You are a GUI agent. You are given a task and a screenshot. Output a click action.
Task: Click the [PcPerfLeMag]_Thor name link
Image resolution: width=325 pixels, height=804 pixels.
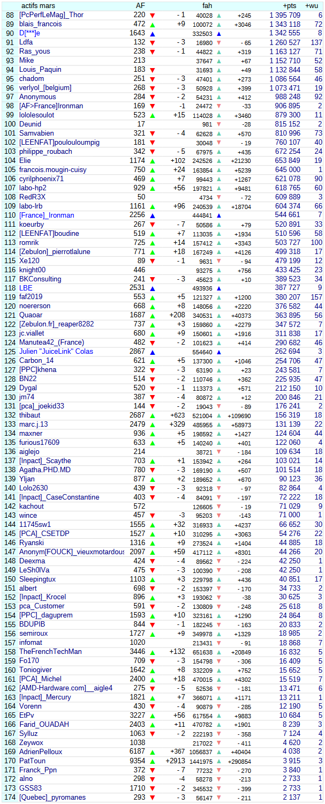tap(51, 15)
